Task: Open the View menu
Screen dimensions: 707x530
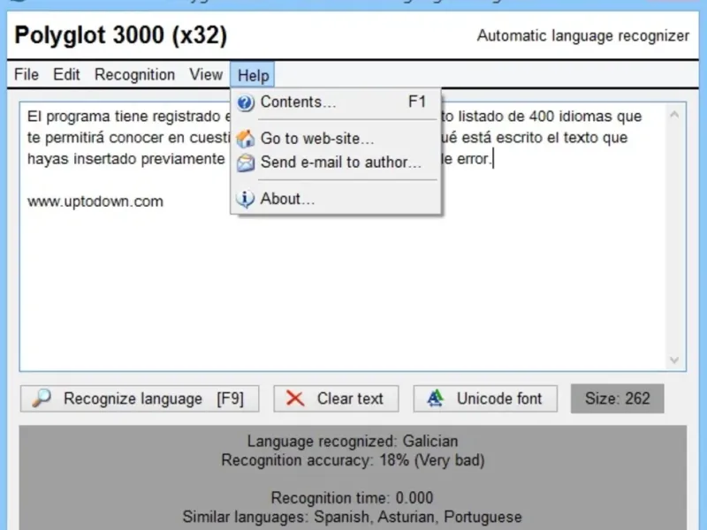Action: (x=206, y=74)
